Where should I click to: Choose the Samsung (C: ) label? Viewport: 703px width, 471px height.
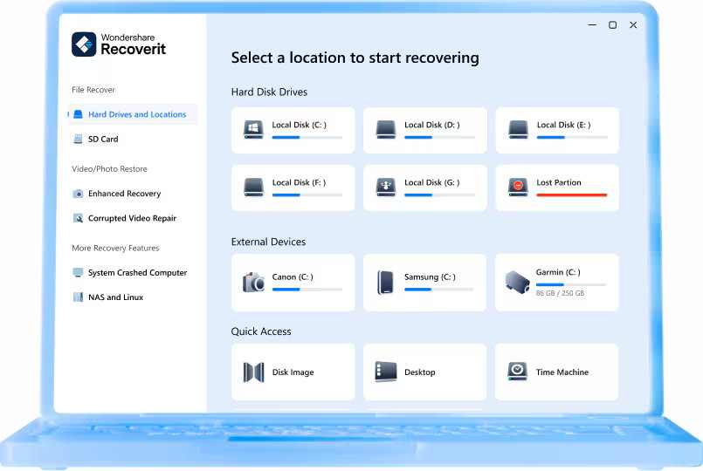[430, 277]
